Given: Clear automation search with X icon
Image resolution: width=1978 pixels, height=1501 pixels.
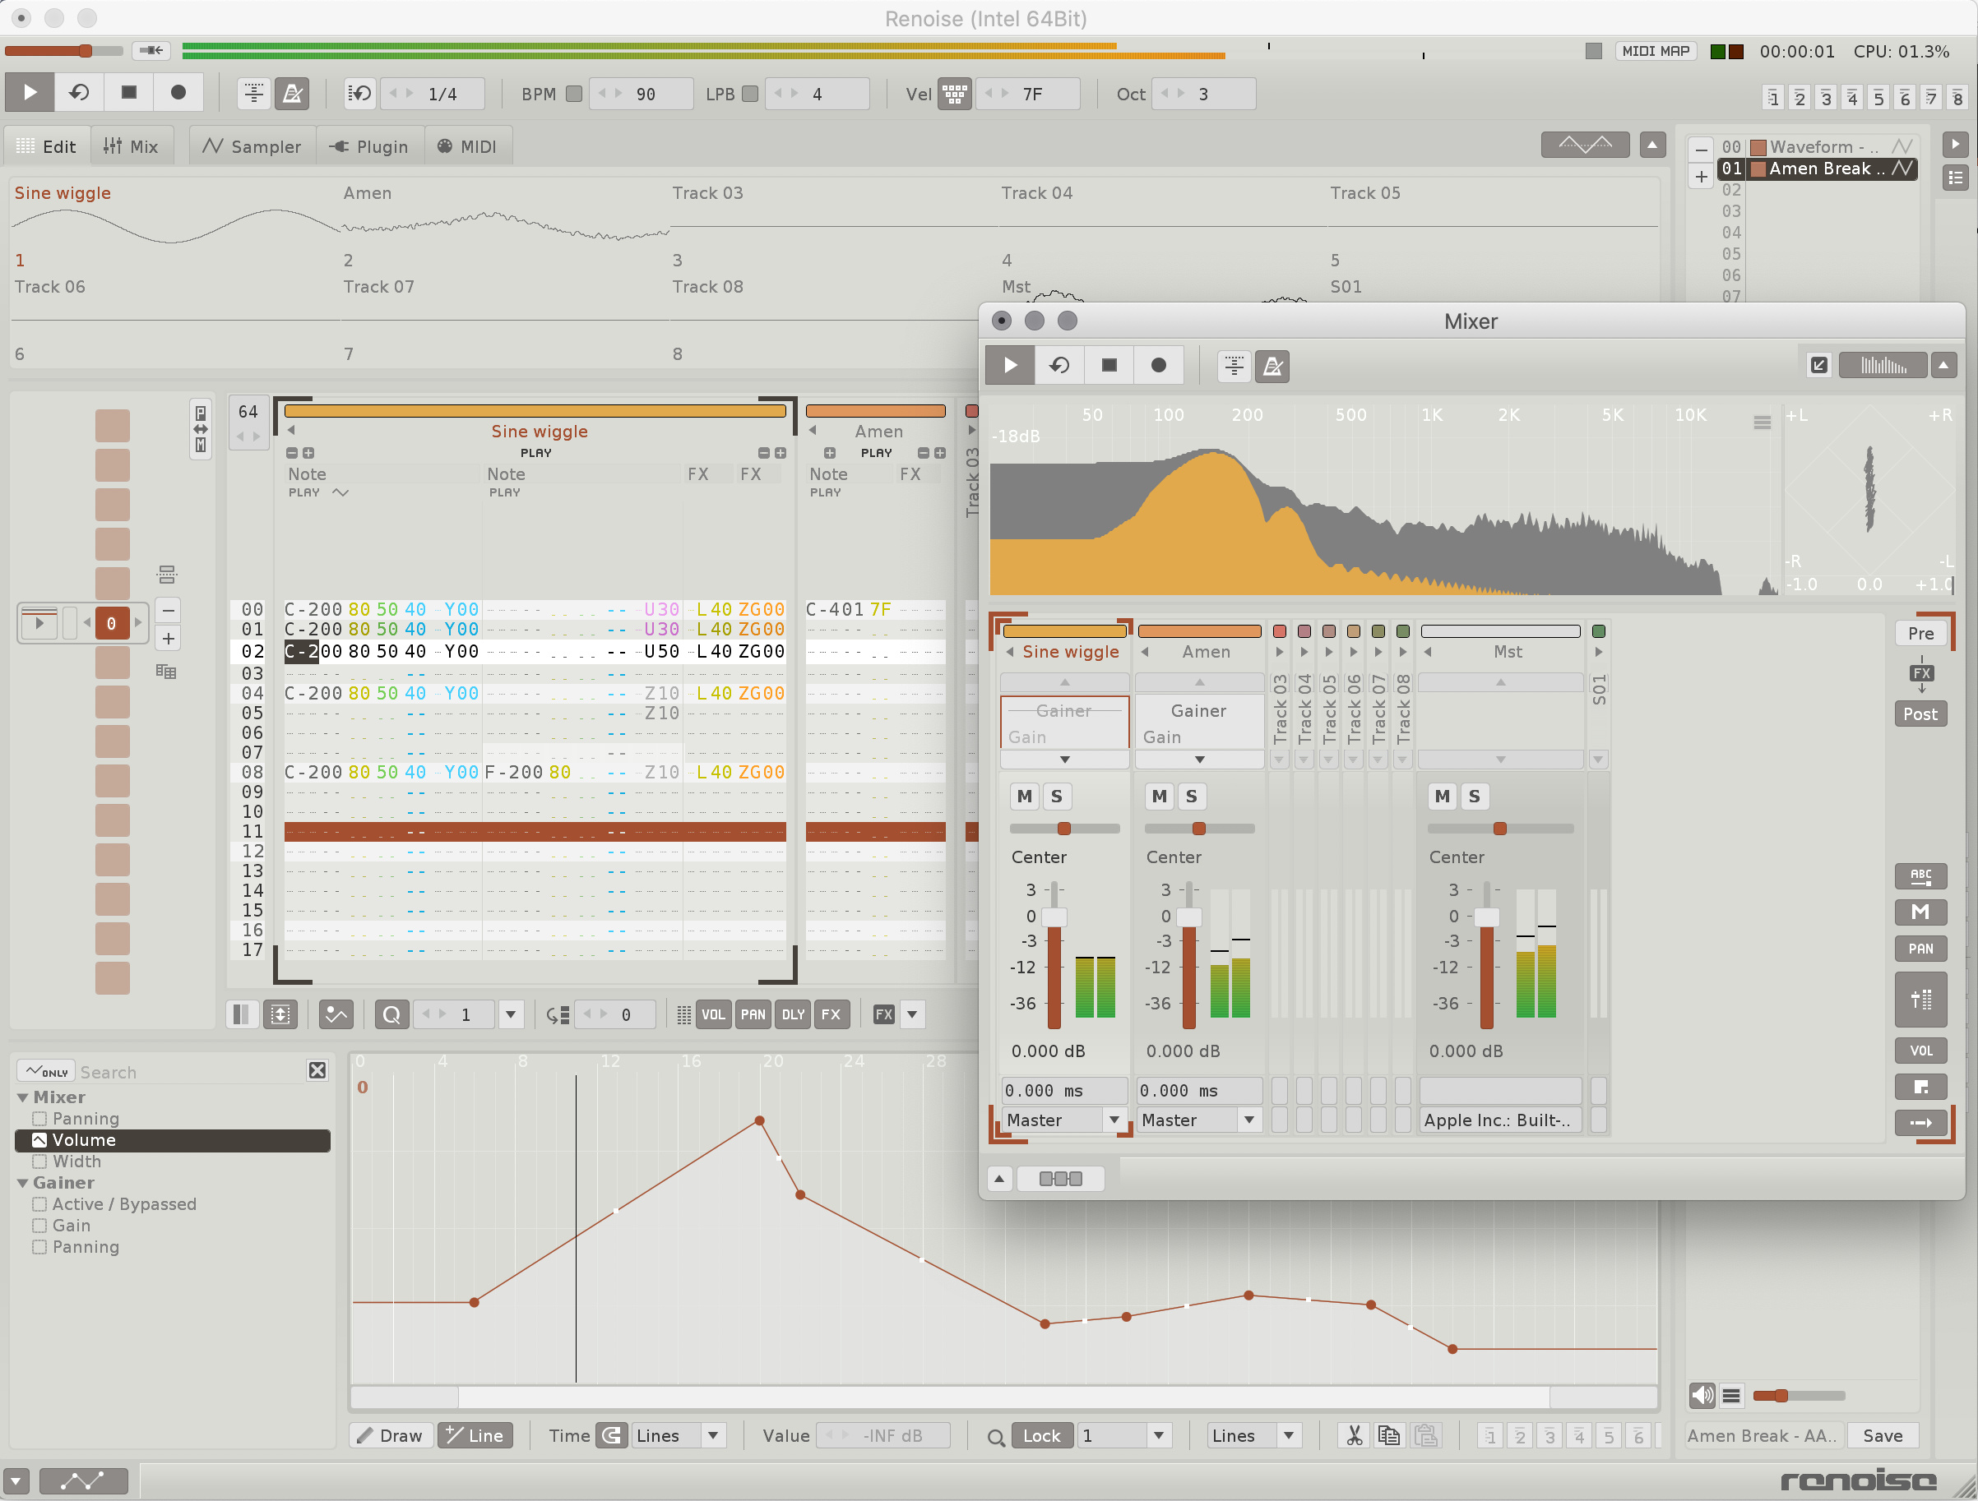Looking at the screenshot, I should coord(317,1070).
